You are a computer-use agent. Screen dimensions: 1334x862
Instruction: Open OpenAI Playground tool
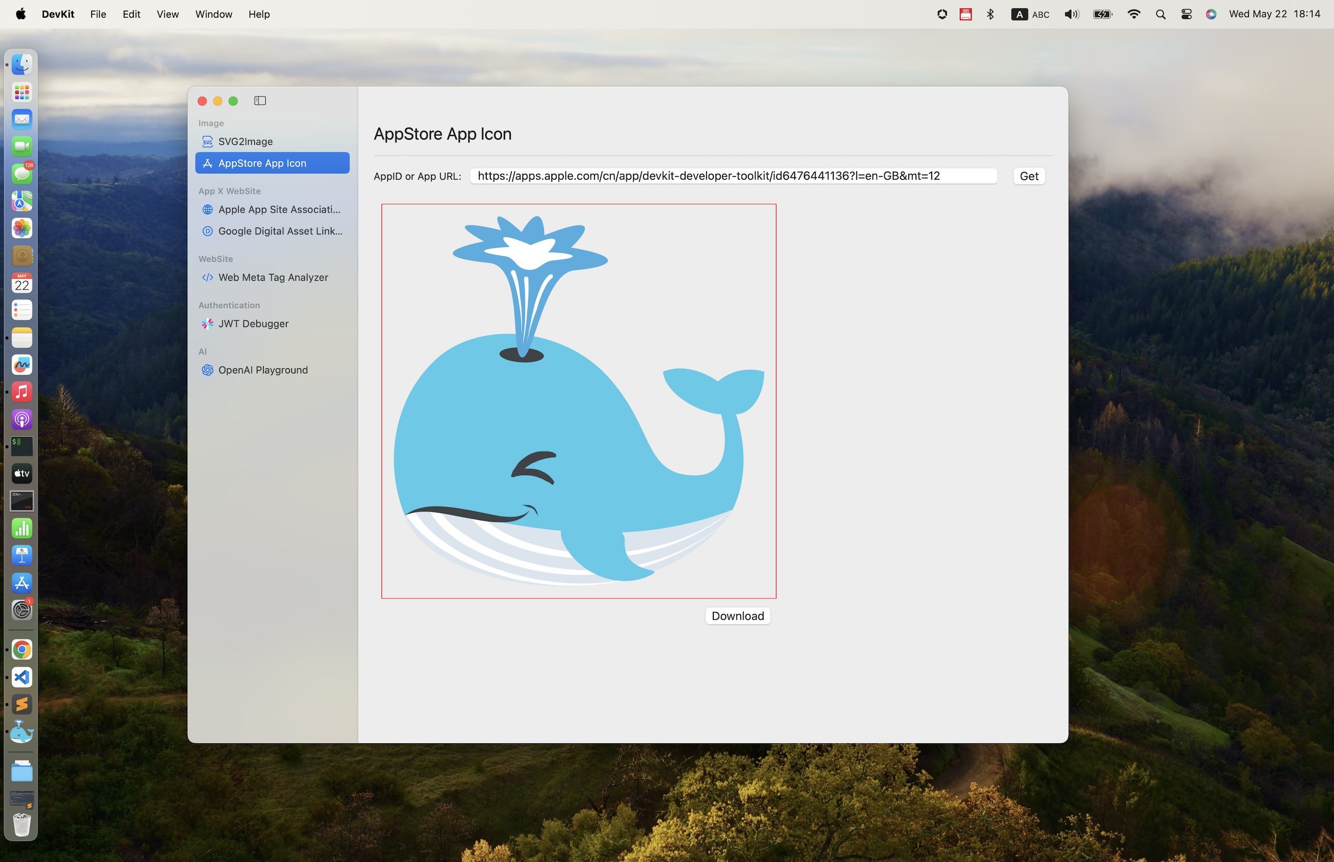(x=272, y=370)
